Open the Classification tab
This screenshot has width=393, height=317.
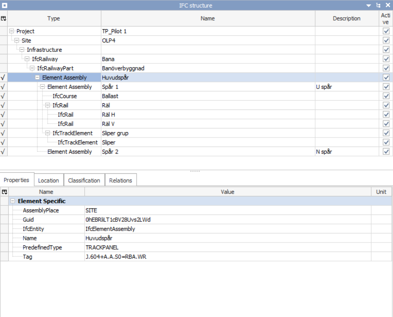click(84, 180)
